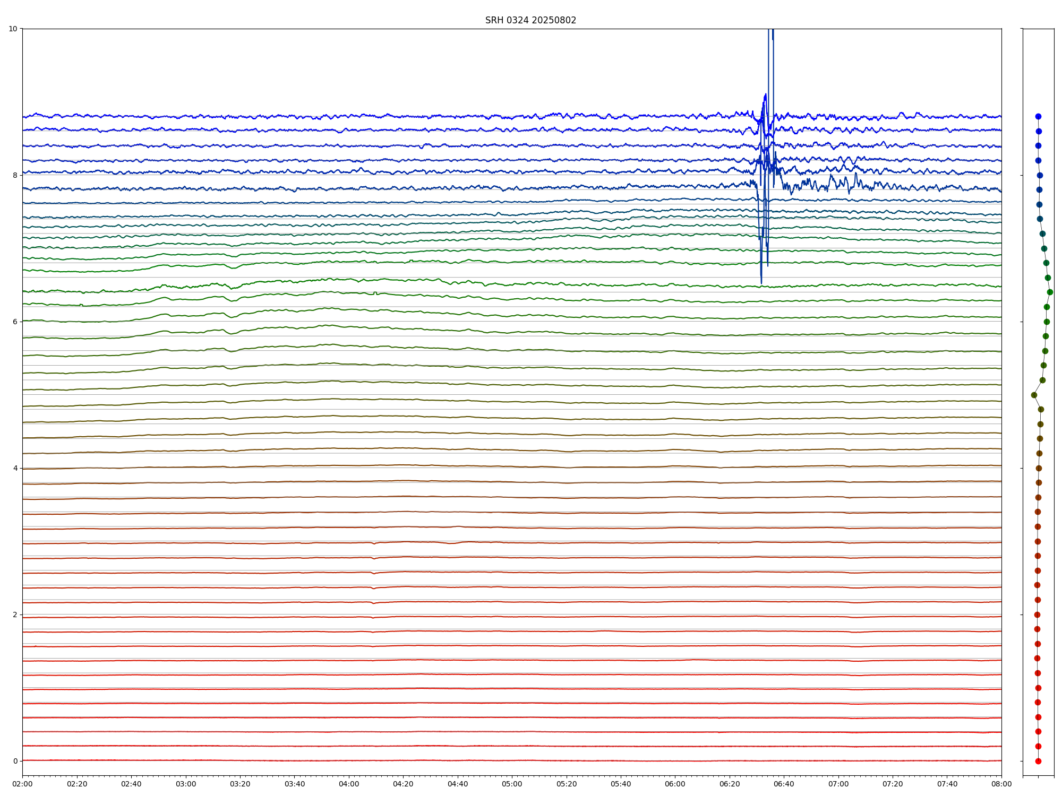Click the rightmost green dot in side panel
The height and width of the screenshot is (796, 1062).
(x=1050, y=292)
